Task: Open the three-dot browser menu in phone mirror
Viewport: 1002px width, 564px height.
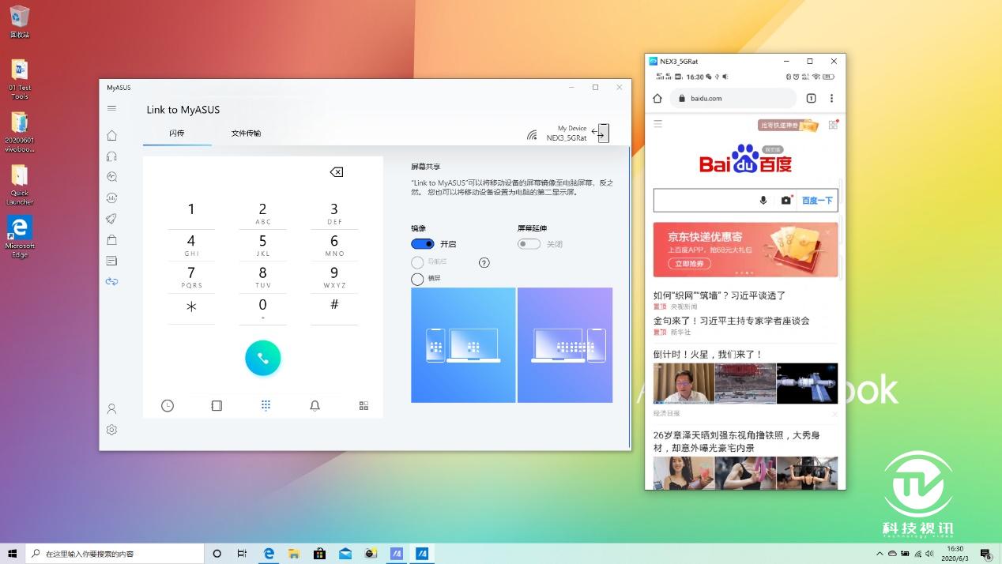Action: (x=831, y=98)
